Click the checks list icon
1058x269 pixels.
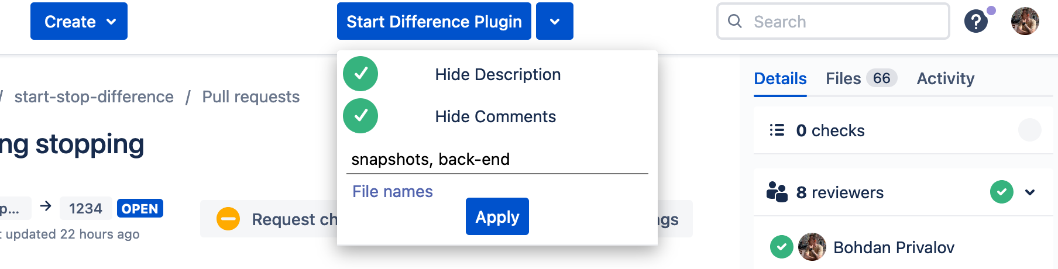777,130
